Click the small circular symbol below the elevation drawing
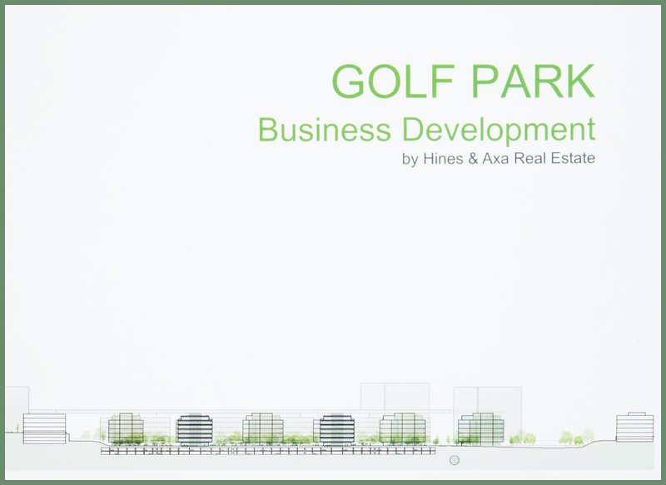Viewport: 666px width, 485px height. pos(455,460)
